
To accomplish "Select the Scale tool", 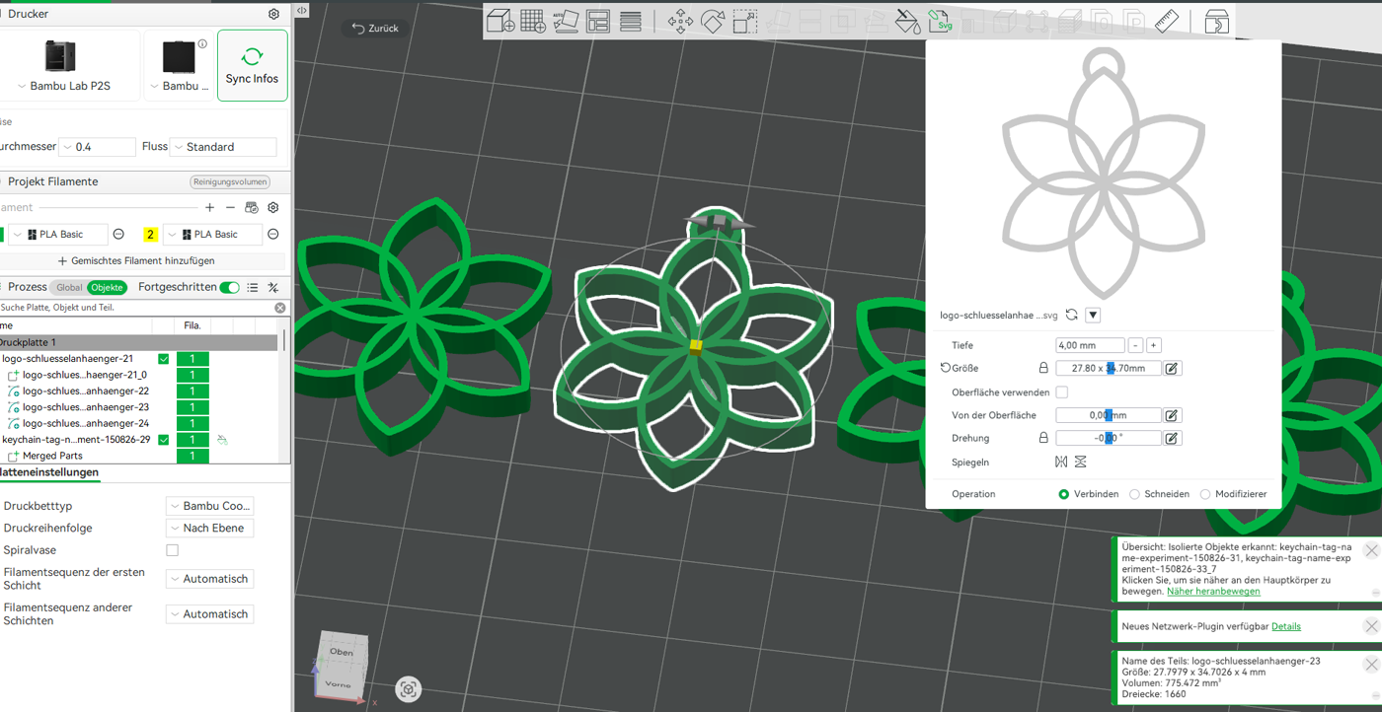I will tap(745, 21).
